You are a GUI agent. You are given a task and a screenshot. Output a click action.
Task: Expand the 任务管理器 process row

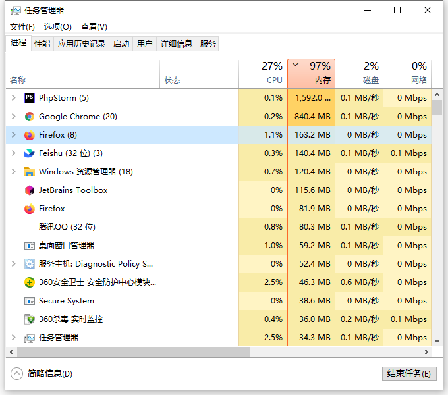click(x=13, y=338)
